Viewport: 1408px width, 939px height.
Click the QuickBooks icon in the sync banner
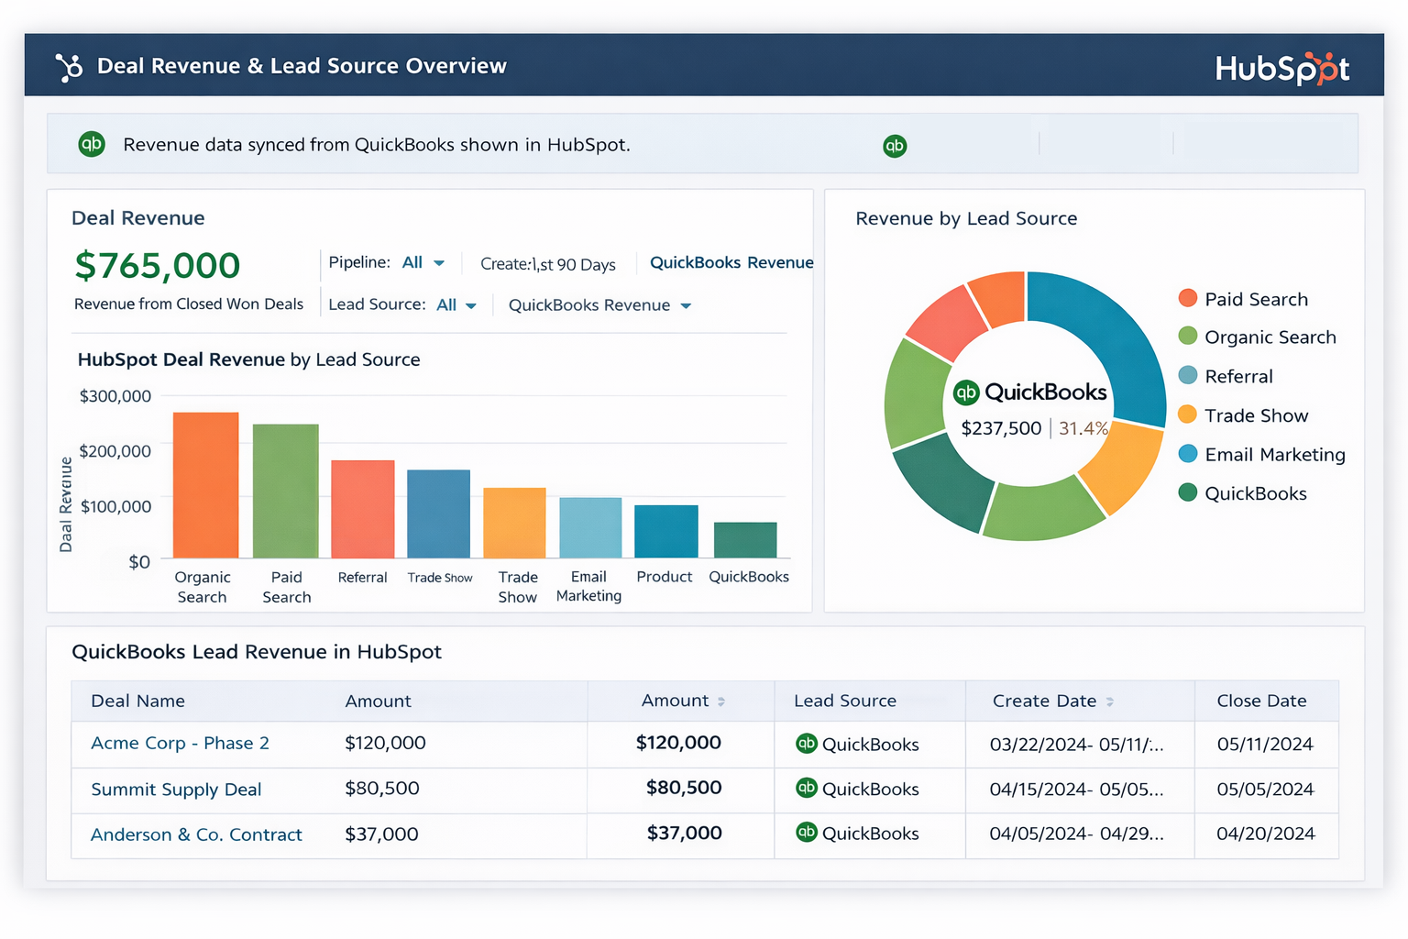pos(91,144)
